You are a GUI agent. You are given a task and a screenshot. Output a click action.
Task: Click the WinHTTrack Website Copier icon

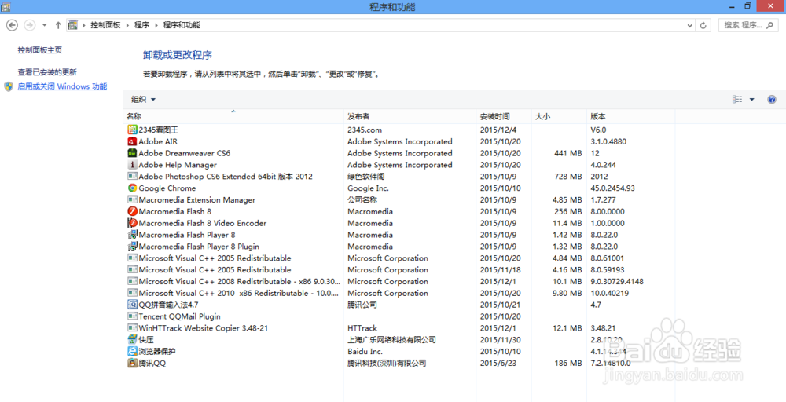point(132,328)
